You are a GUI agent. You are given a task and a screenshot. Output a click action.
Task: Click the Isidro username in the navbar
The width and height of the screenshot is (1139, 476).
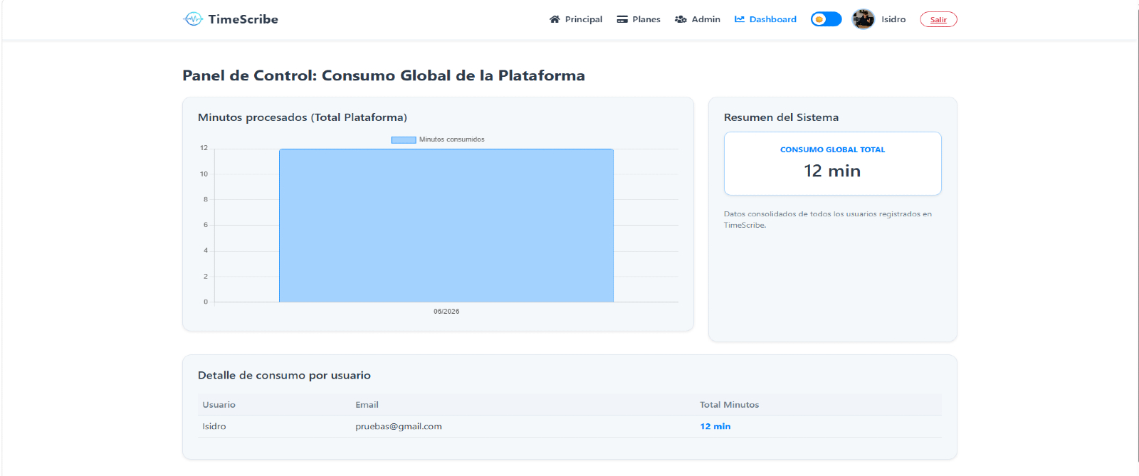[893, 19]
